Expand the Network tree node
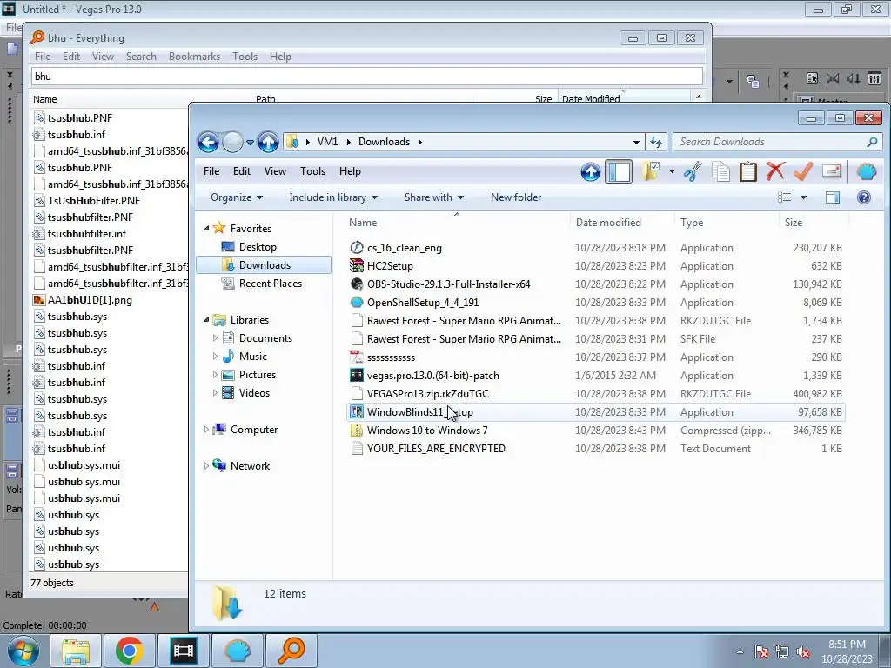The image size is (891, 668). pos(206,466)
